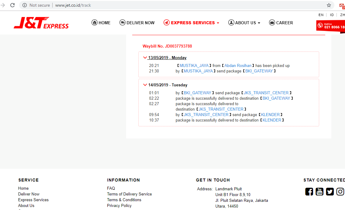Open Terms of Delivery Service link

129,194
